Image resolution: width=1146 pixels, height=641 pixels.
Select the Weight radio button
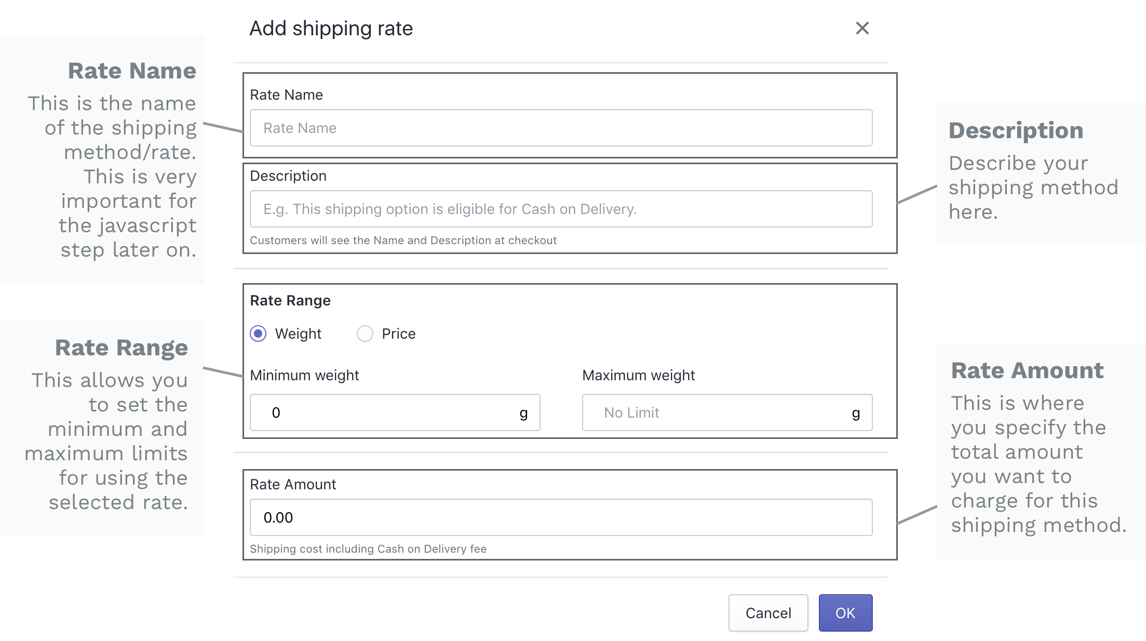[258, 333]
